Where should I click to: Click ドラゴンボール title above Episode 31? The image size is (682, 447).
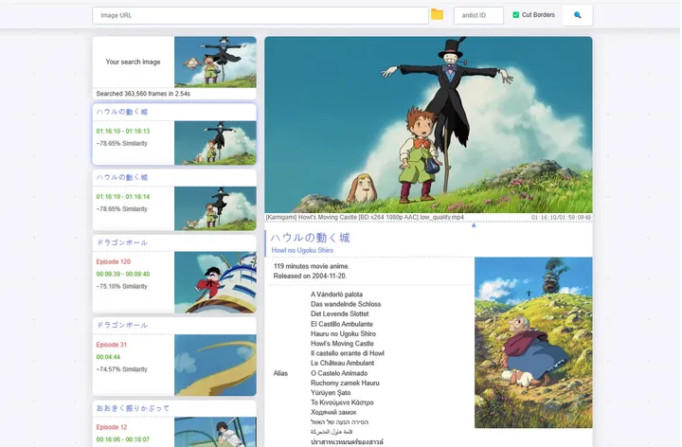click(x=122, y=325)
